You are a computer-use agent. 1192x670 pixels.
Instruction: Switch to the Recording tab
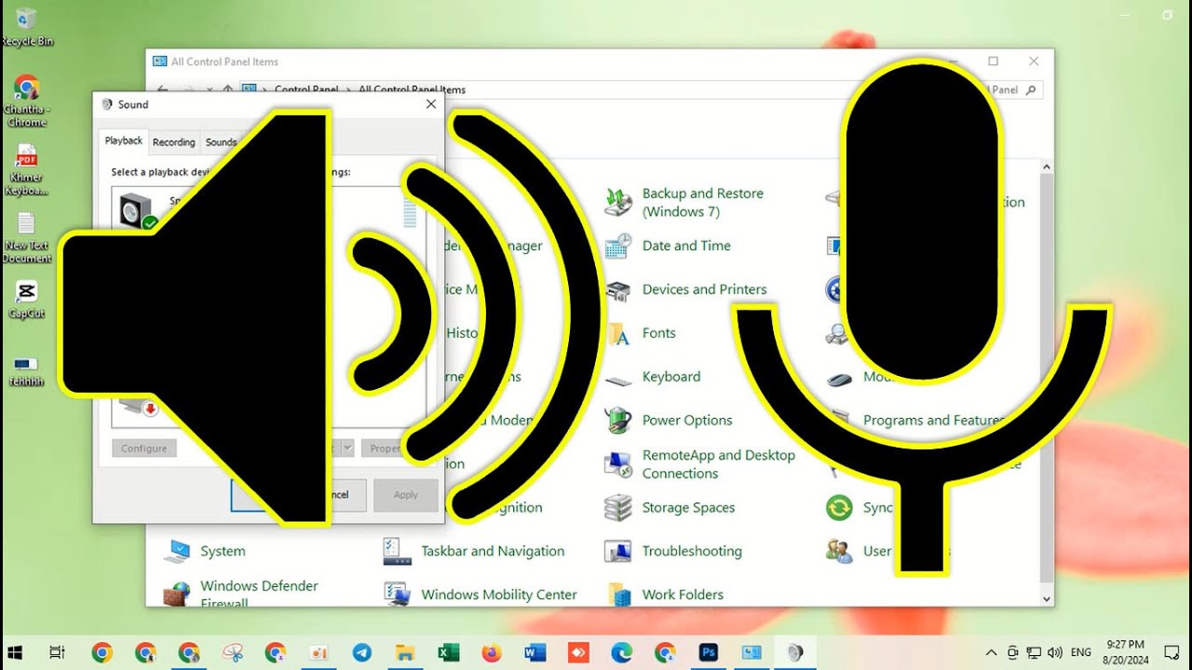click(x=174, y=142)
